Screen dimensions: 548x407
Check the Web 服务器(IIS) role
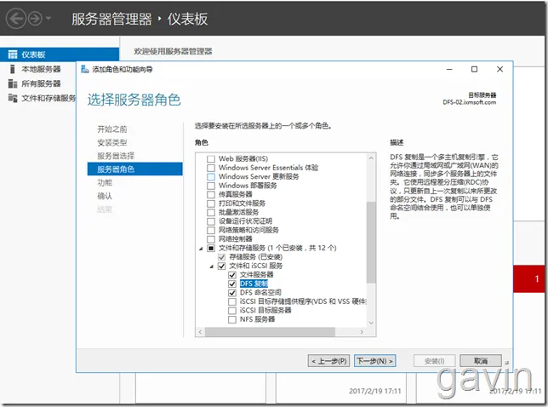pos(211,158)
